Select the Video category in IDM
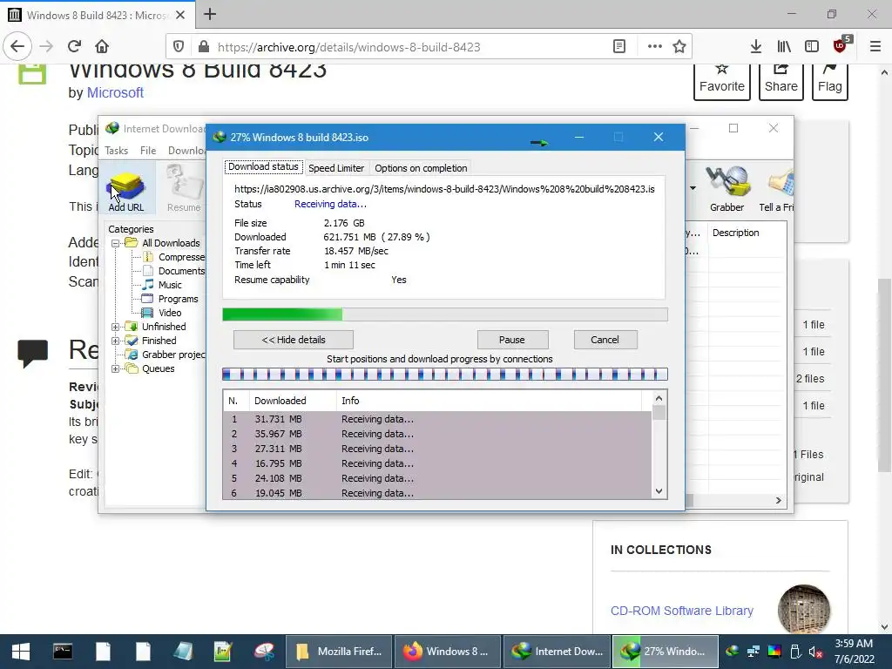Screen dimensions: 892x669 (170, 313)
